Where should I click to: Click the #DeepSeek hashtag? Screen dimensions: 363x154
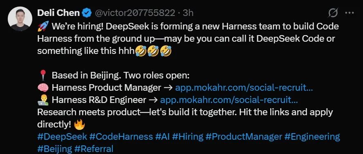coord(62,136)
